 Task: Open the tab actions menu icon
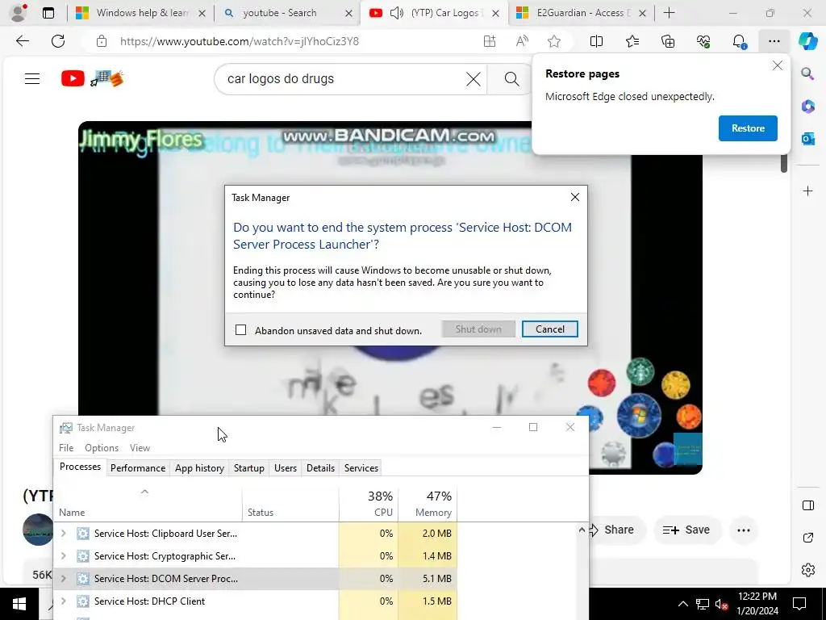tap(48, 13)
